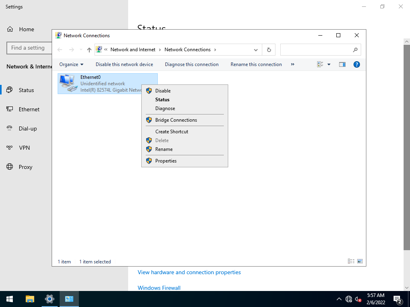Click the Change your view icon

tap(320, 64)
